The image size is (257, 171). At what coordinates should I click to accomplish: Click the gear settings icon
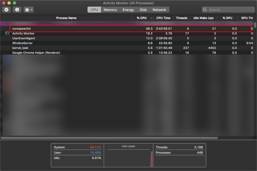(x=27, y=9)
